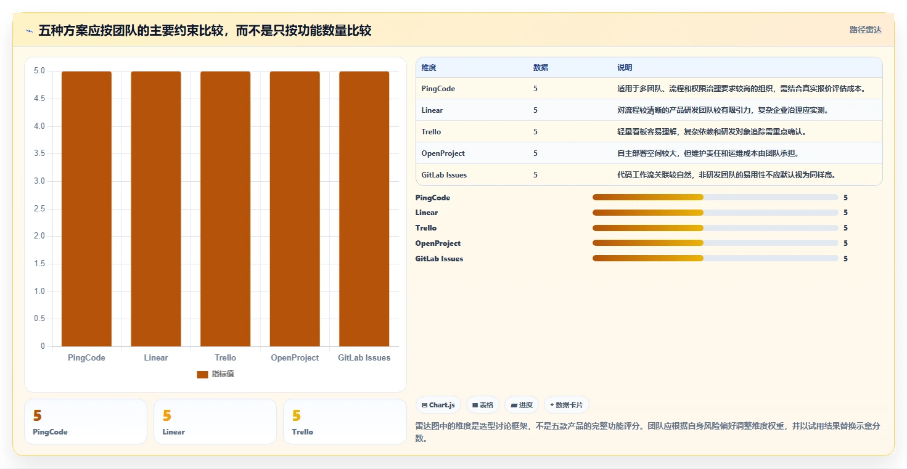Click the 进度 chip
The height and width of the screenshot is (469, 907).
pyautogui.click(x=522, y=405)
